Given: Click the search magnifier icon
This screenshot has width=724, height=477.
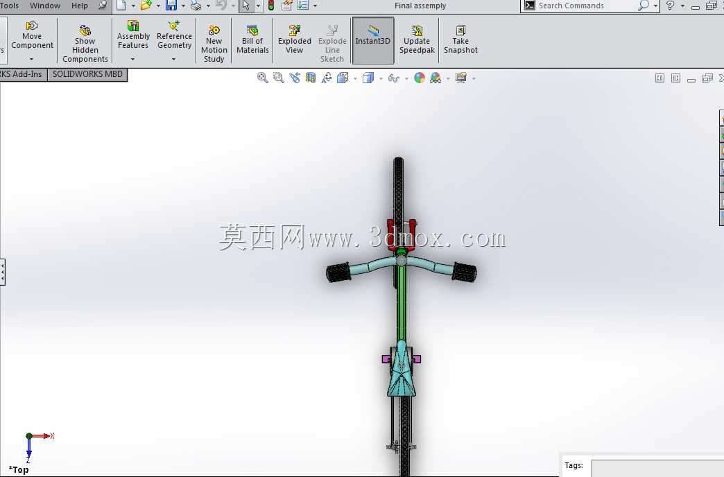Looking at the screenshot, I should point(643,6).
